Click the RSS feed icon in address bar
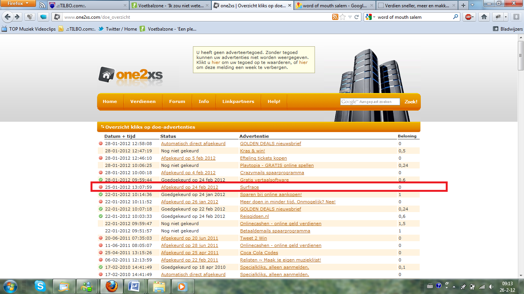Screen dimensions: 524x294 pos(335,17)
